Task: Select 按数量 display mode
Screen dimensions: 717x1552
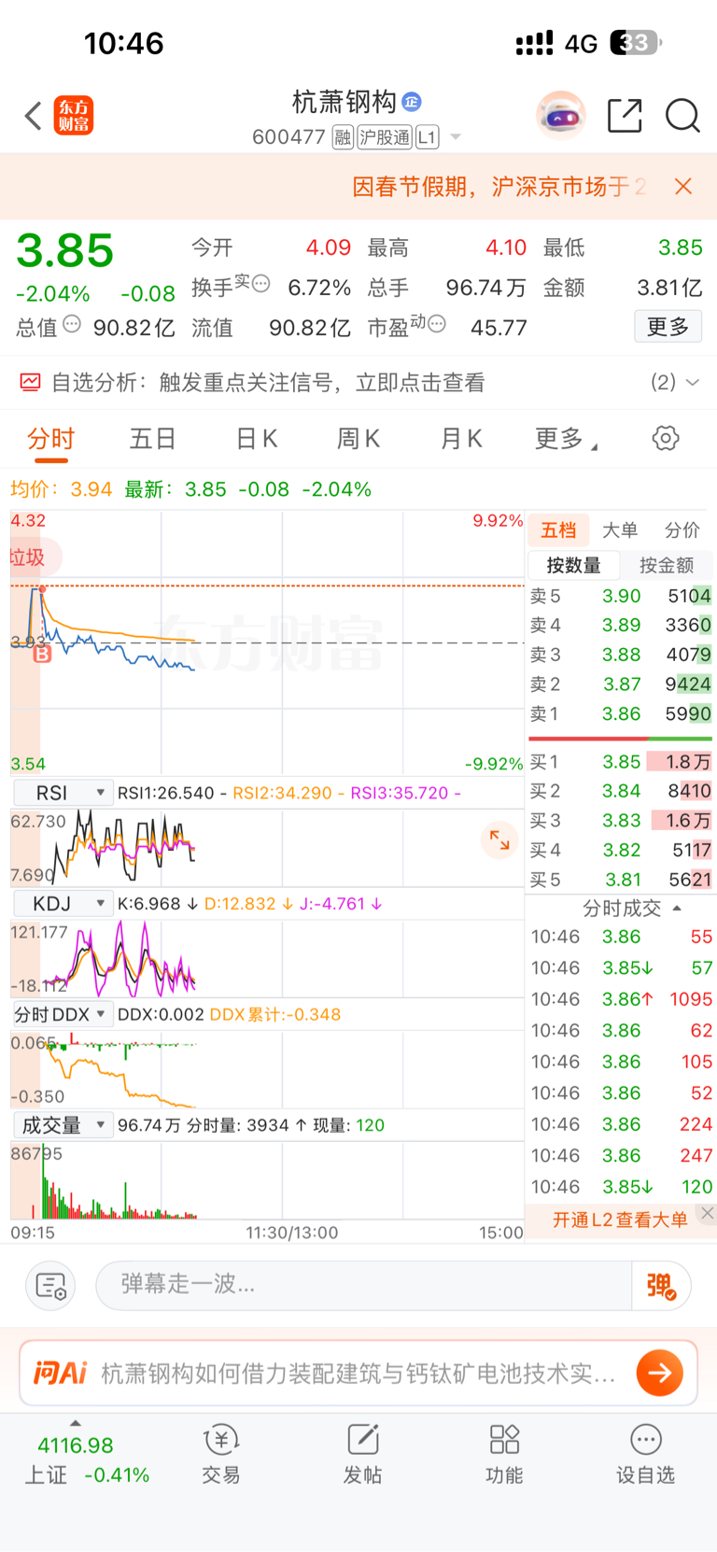Action: [573, 565]
